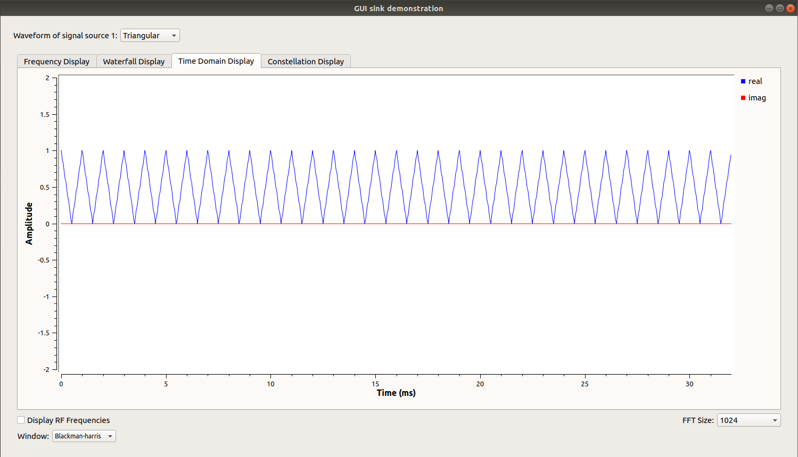
Task: Open the Waterfall Display tab
Action: (134, 61)
